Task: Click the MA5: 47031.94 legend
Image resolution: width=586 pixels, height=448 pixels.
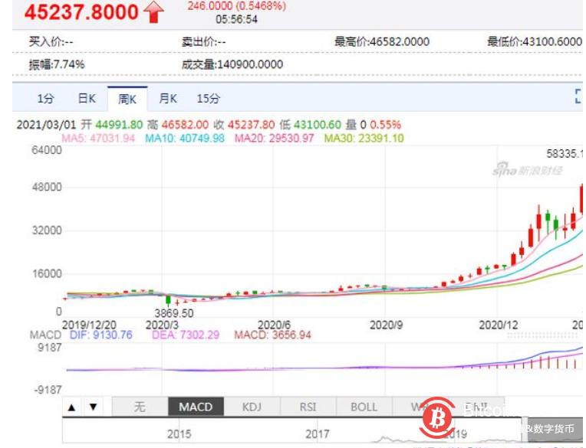Action: click(98, 139)
